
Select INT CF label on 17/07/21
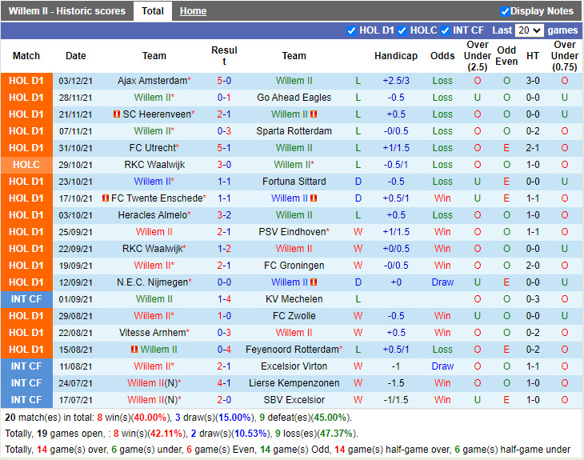tap(26, 400)
